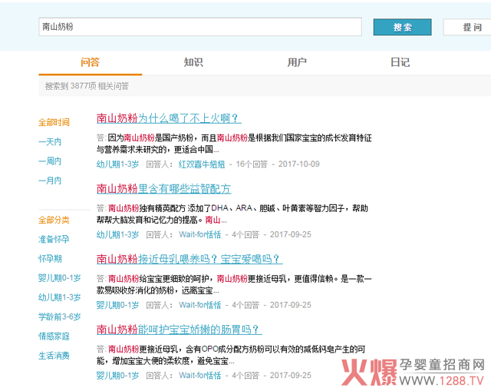
Task: Click the search box containing 南山奶粉
Action: tap(200, 27)
